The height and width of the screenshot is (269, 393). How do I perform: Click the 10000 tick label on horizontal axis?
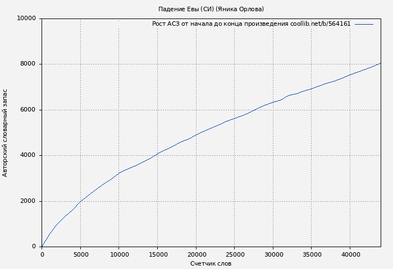pos(118,254)
